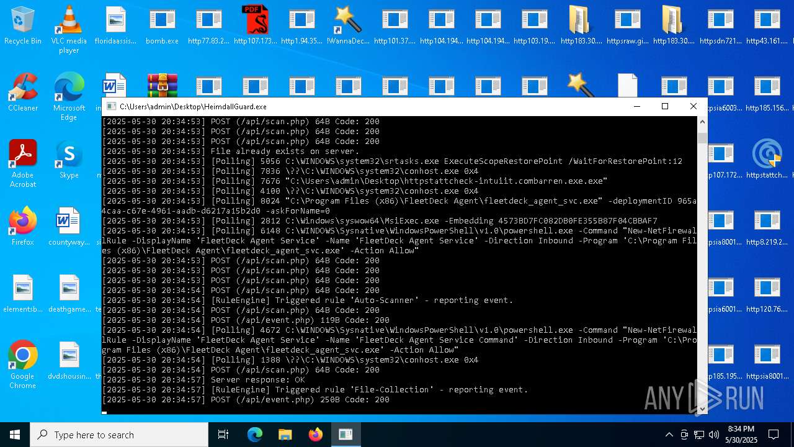Screen dimensions: 794x447
Task: Open HeimdallGuard console system menu icon
Action: 111,107
